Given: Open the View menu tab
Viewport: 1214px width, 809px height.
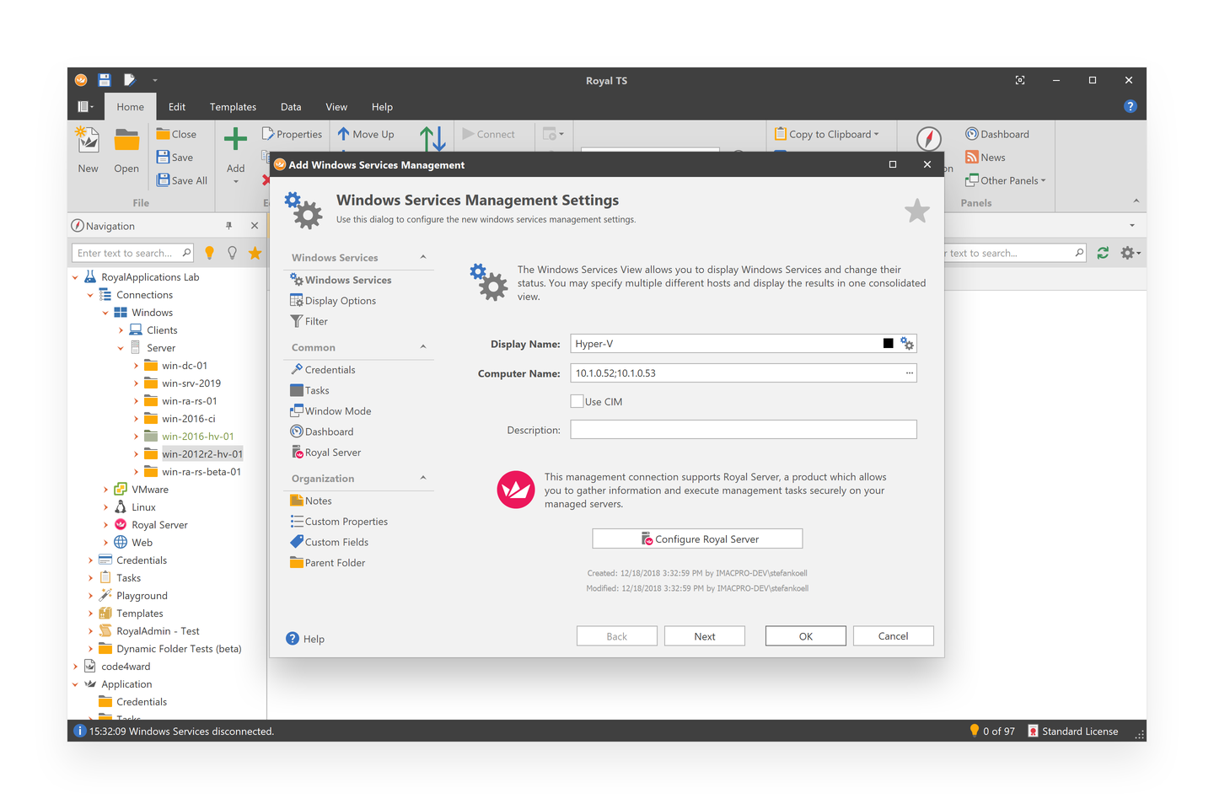Looking at the screenshot, I should point(336,106).
